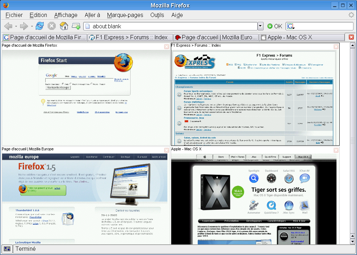This screenshot has width=357, height=255.
Task: Close the Apple Mac OS X thumbnail preview
Action: pyautogui.click(x=336, y=150)
